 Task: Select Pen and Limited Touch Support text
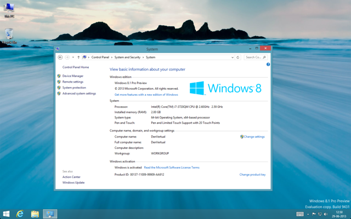click(185, 123)
